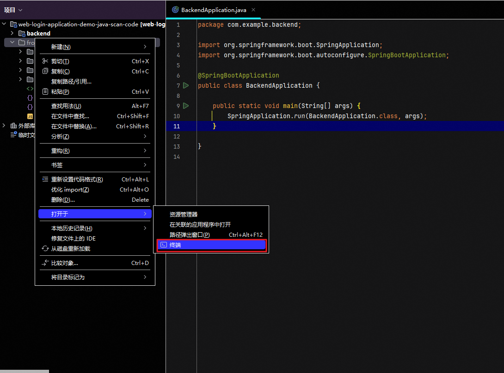504x373 pixels.
Task: Switch to BackendApplication.java tab
Action: 214,10
